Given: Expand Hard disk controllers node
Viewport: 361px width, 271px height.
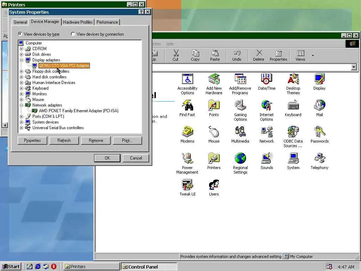Looking at the screenshot, I should 22,77.
